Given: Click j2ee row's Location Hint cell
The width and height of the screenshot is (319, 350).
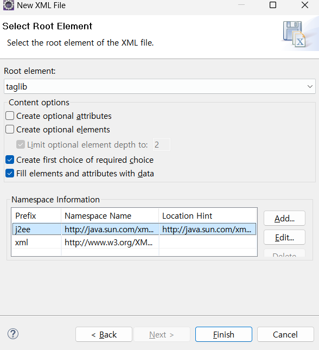Looking at the screenshot, I should [x=208, y=229].
